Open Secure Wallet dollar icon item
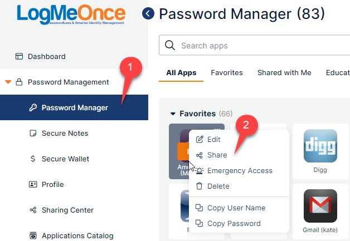This screenshot has width=350, height=241. tap(33, 159)
